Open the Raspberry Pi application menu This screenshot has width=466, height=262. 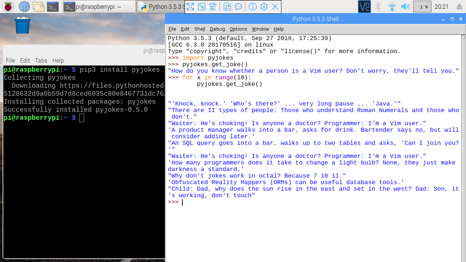tap(7, 7)
